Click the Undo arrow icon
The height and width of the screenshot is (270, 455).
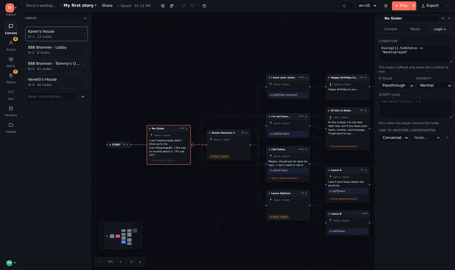[x=184, y=6]
